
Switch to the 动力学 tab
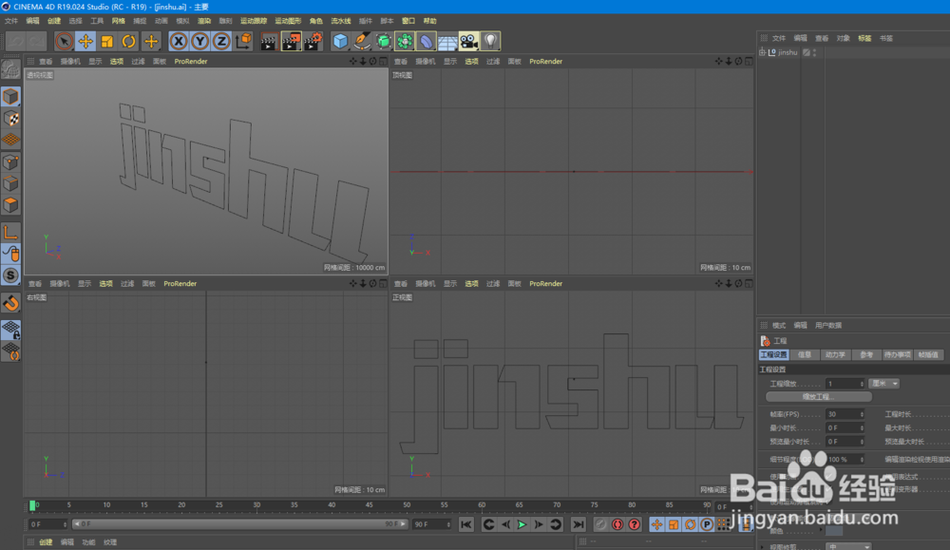835,355
